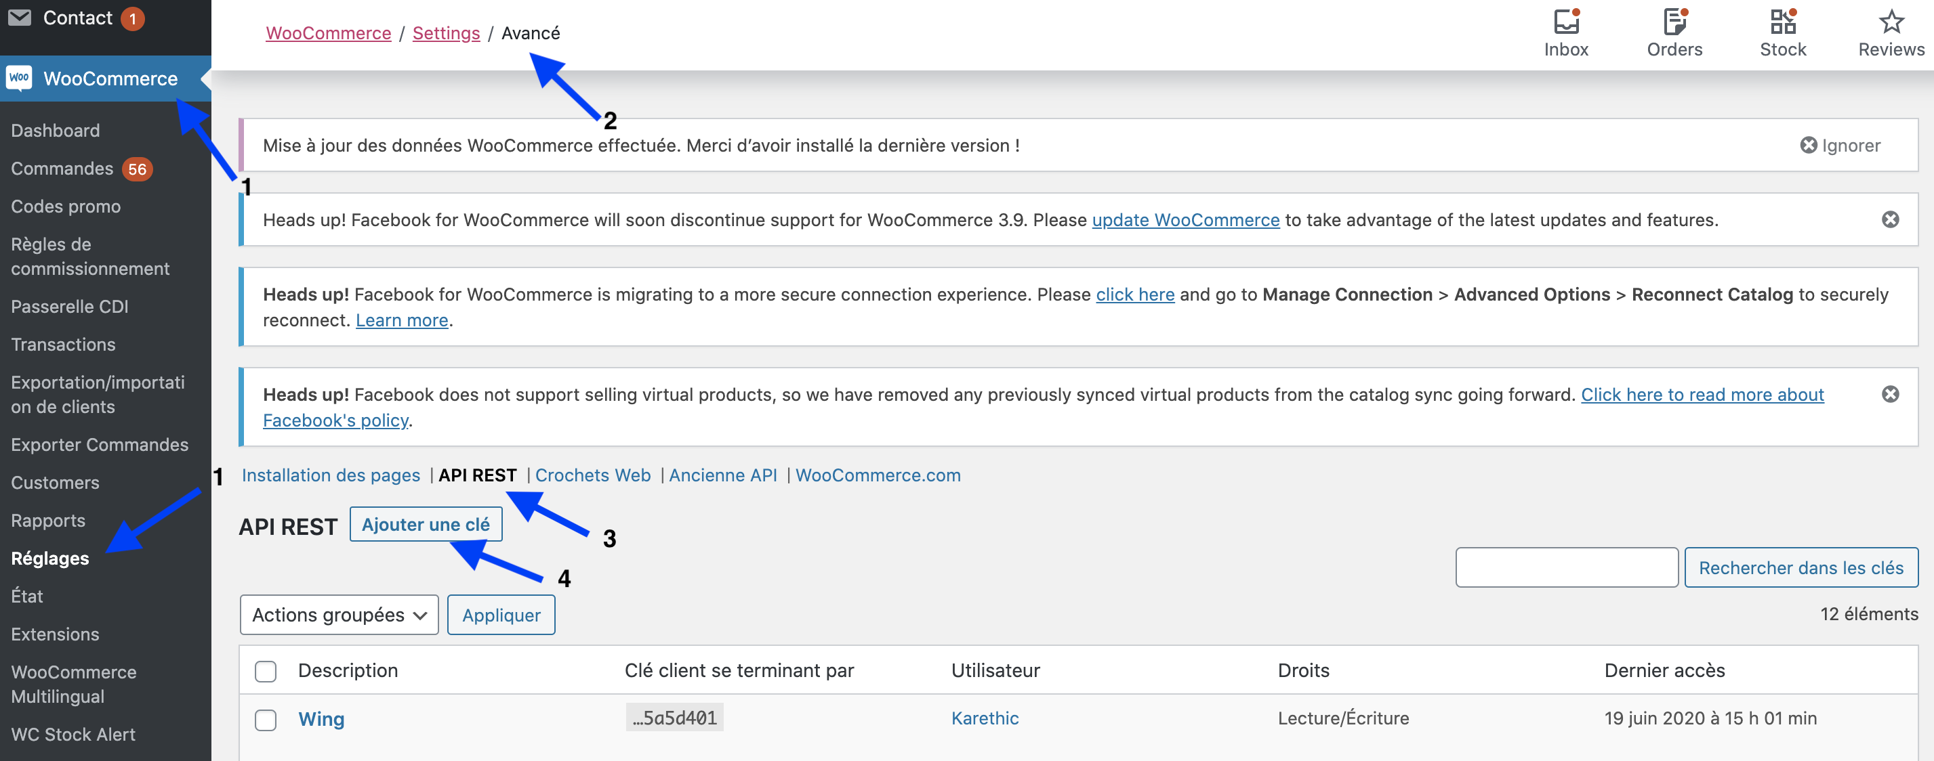Click the Contact envelope icon in sidebar

[20, 17]
